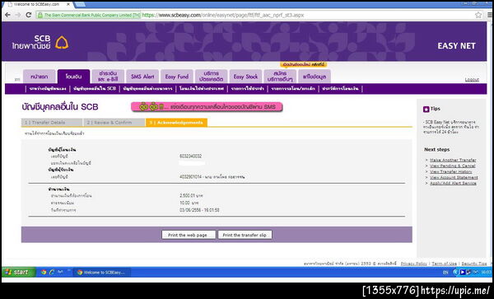Click the Term of Use footer link
Image resolution: width=494 pixels, height=299 pixels.
pyautogui.click(x=445, y=264)
